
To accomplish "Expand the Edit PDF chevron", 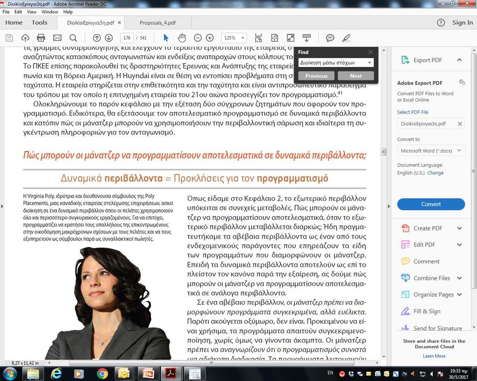I will (x=459, y=245).
